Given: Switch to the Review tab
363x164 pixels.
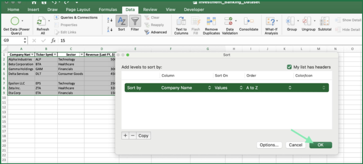Looking at the screenshot, I should pos(151,10).
